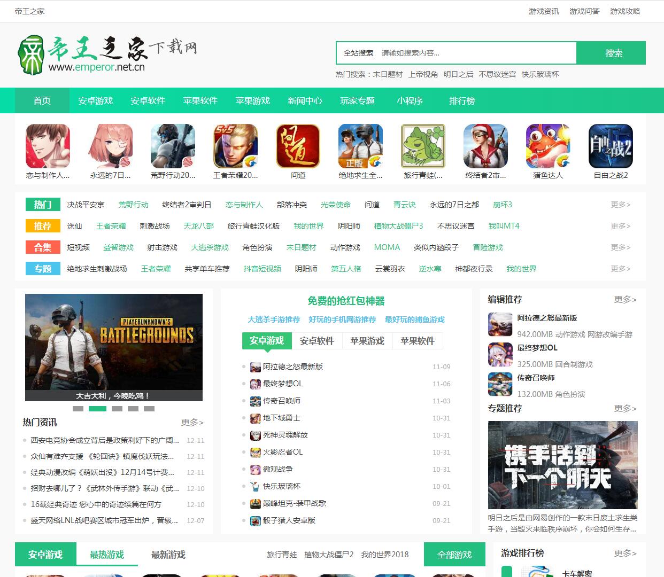The height and width of the screenshot is (577, 664).
Task: Open the 小程序 navigation item
Action: [410, 100]
